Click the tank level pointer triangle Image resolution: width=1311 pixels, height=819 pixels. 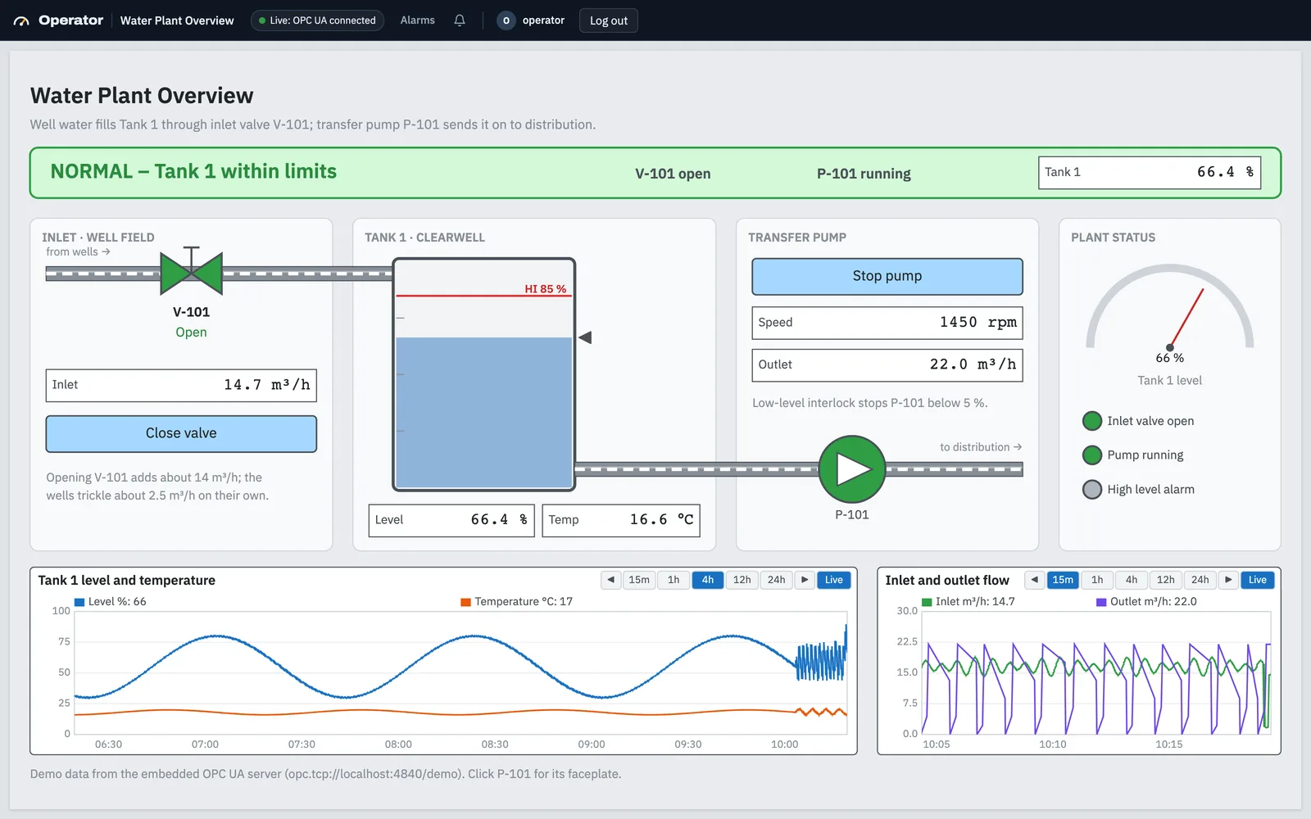pyautogui.click(x=585, y=337)
